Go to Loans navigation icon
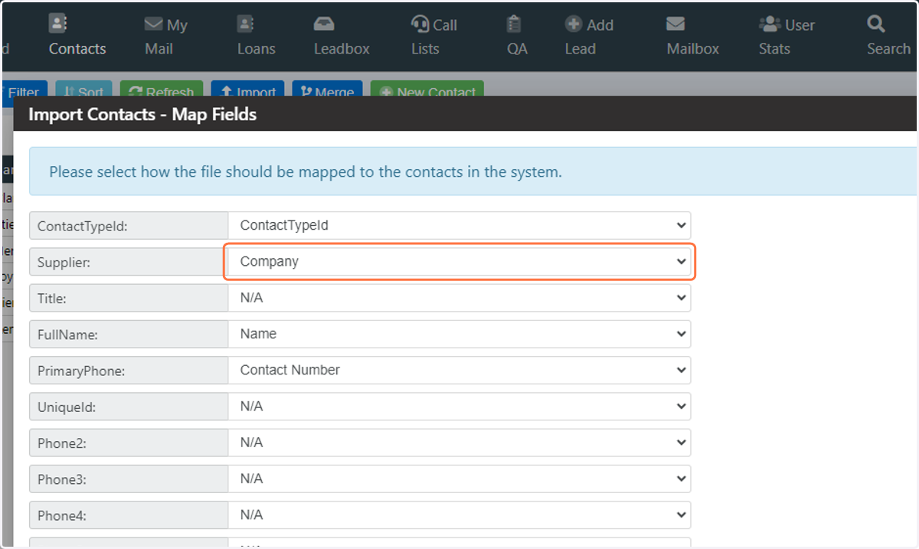 246,24
